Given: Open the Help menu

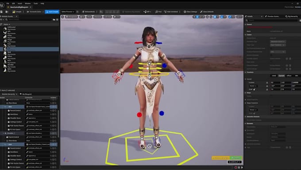Looking at the screenshot, I should pyautogui.click(x=42, y=4).
